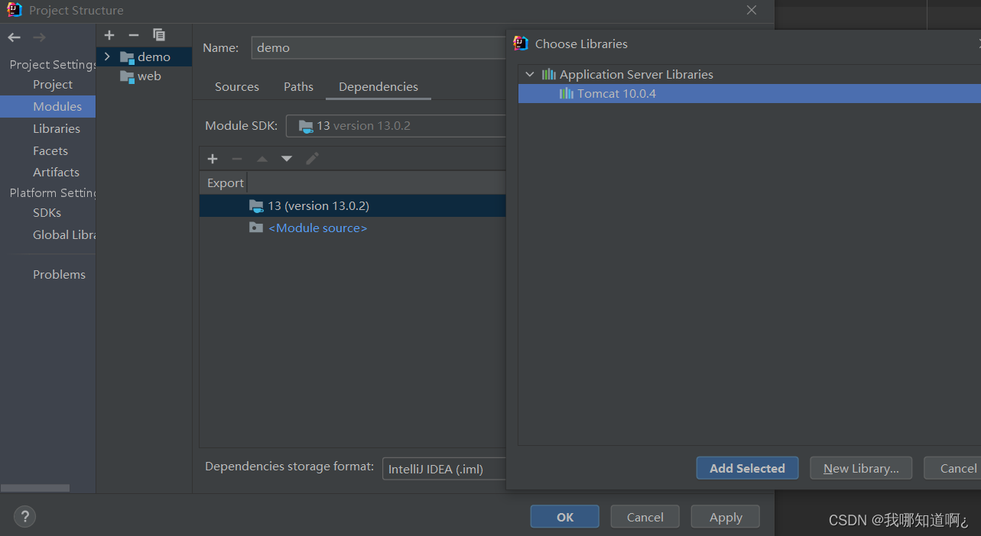Viewport: 981px width, 536px height.
Task: Click the forward navigation arrow
Action: click(39, 37)
